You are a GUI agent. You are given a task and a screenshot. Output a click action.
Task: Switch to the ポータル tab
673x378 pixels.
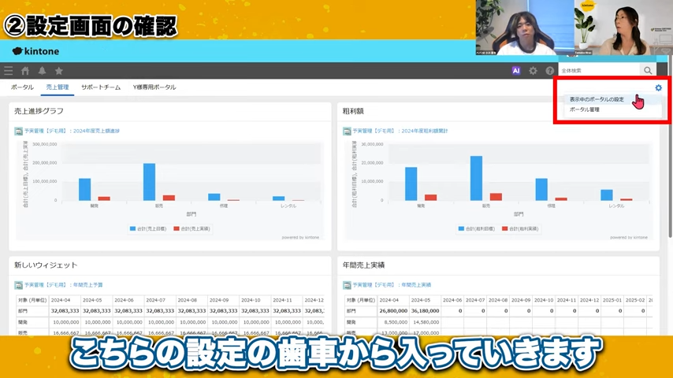pyautogui.click(x=22, y=87)
